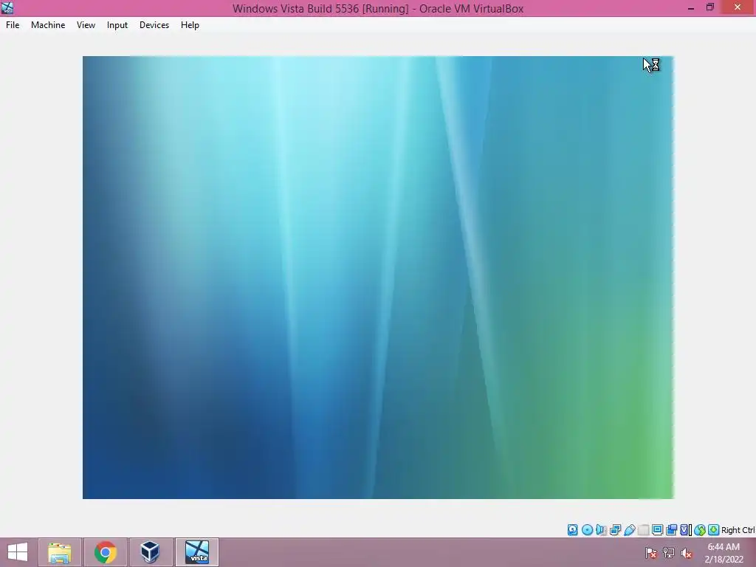The height and width of the screenshot is (567, 756).
Task: Open the network status tray icon
Action: coord(669,552)
